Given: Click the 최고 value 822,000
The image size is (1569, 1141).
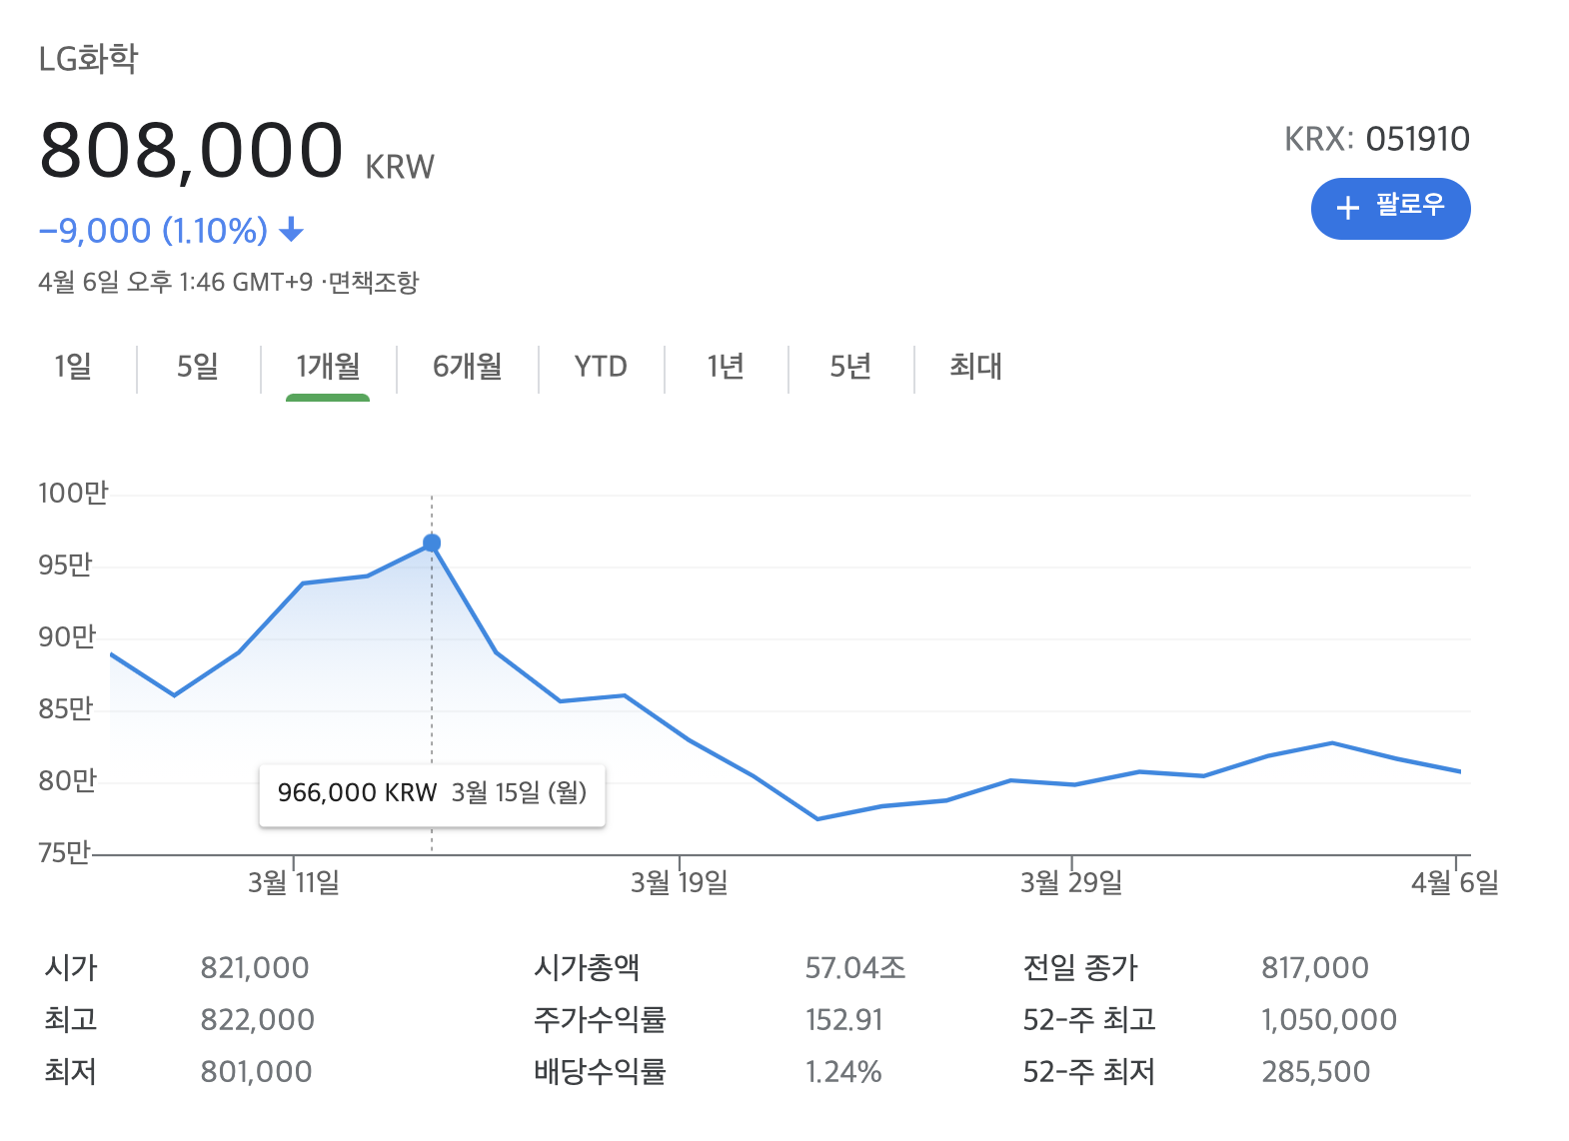Looking at the screenshot, I should pyautogui.click(x=258, y=1019).
